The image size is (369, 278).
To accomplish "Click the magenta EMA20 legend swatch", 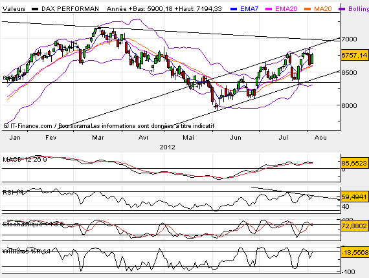I will click(x=269, y=9).
